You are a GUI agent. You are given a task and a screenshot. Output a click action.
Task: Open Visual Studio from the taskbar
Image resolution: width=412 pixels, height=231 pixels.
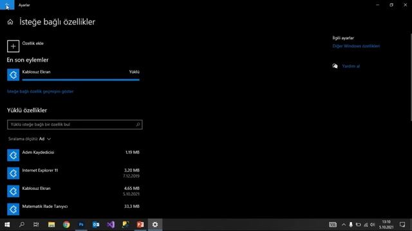point(111,225)
